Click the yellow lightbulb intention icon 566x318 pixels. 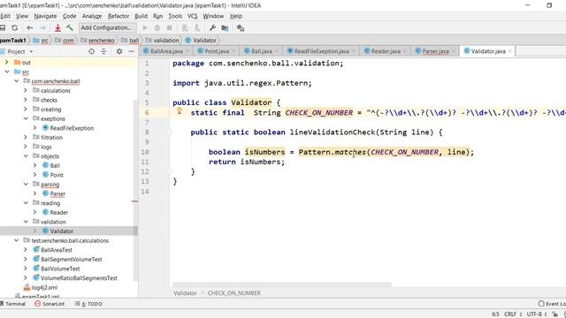[x=179, y=110]
